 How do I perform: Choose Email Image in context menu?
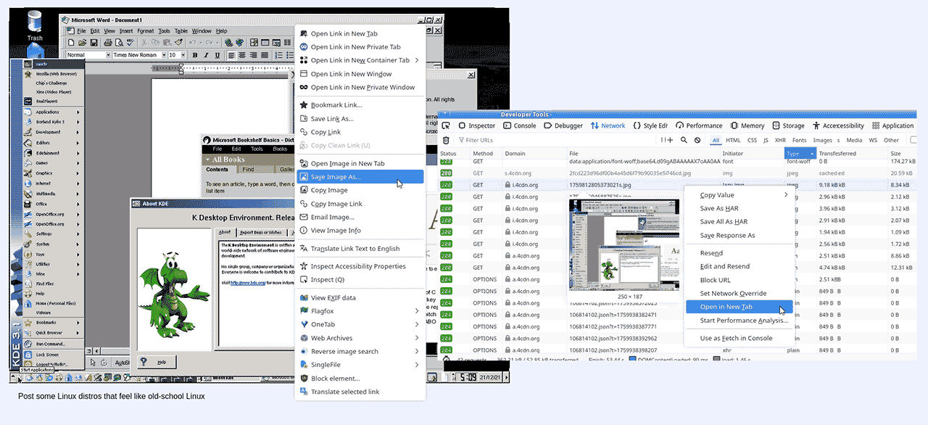[x=360, y=217]
